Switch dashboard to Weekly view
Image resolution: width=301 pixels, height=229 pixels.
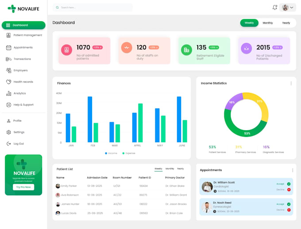pos(249,23)
